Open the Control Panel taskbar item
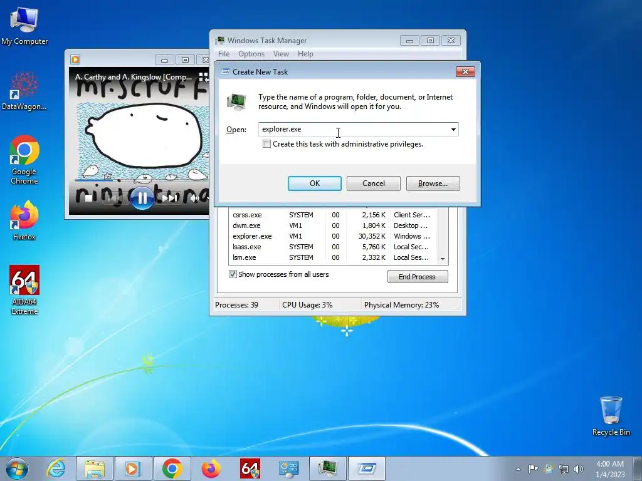The width and height of the screenshot is (642, 481). [288, 468]
